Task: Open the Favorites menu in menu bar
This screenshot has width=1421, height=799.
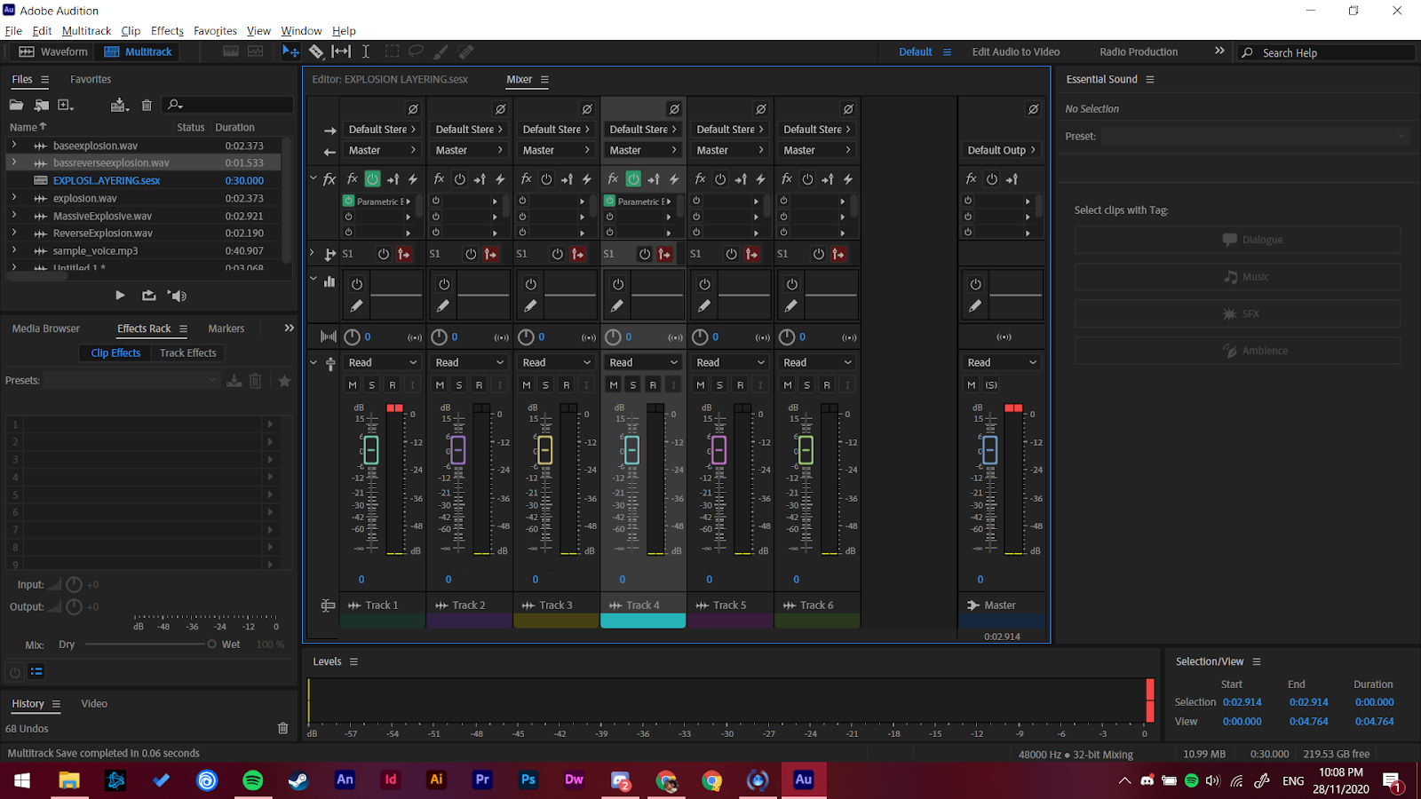Action: (x=216, y=30)
